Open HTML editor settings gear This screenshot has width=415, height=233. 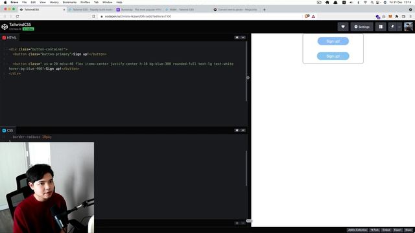click(237, 38)
